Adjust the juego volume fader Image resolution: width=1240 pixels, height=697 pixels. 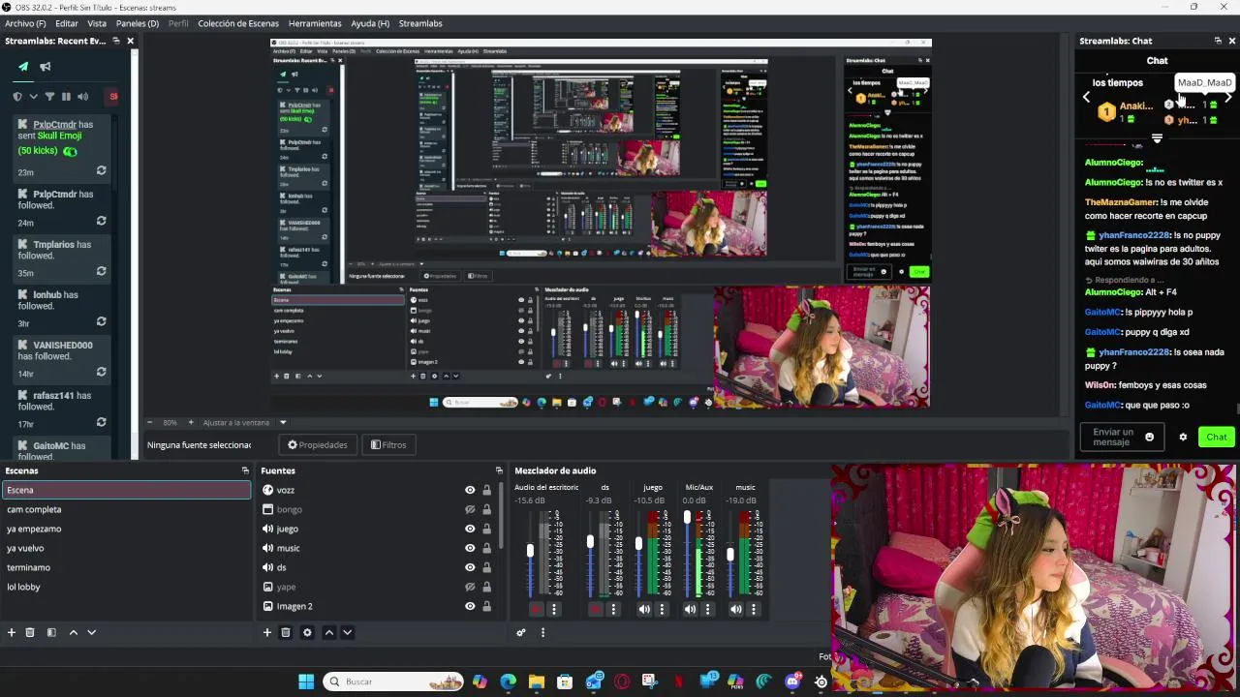point(638,544)
